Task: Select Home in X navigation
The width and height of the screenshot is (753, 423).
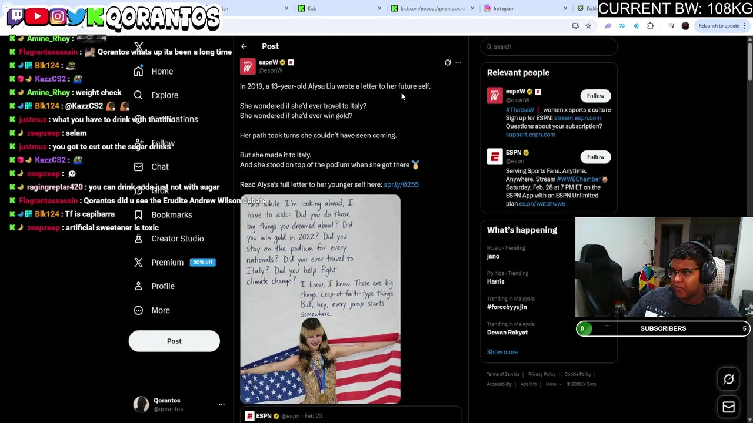Action: coord(162,71)
